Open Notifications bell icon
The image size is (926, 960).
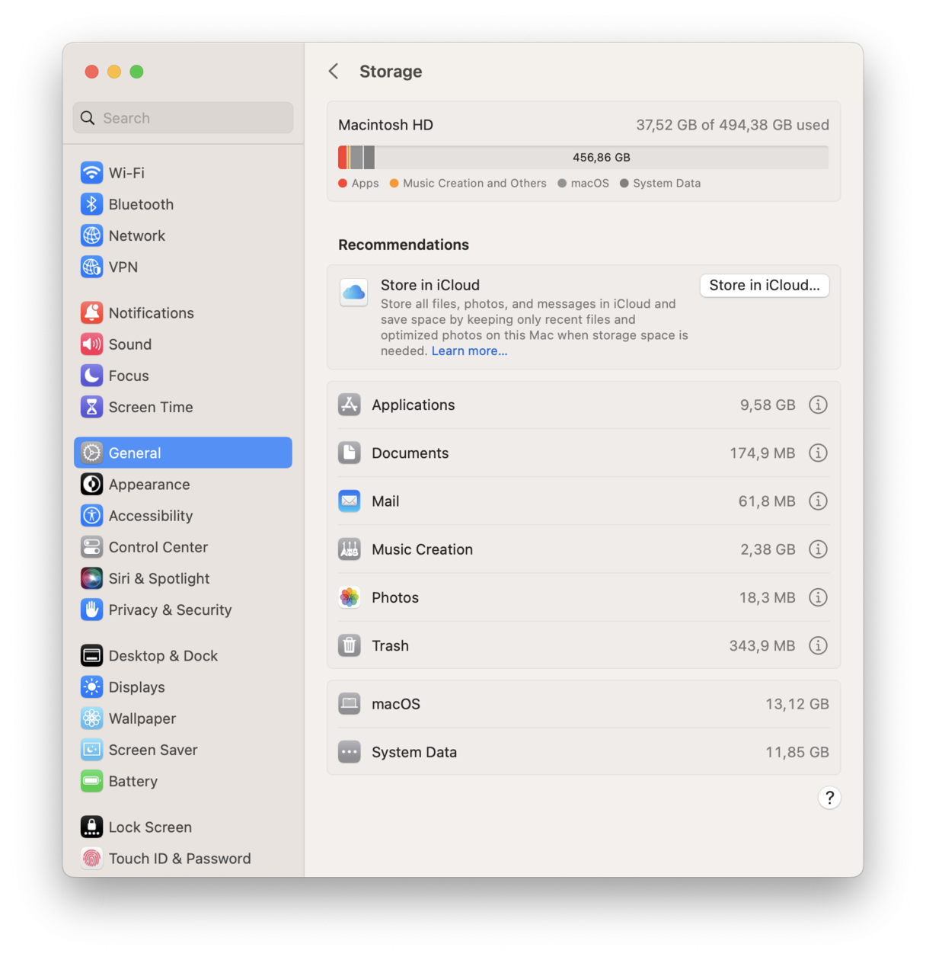point(91,312)
